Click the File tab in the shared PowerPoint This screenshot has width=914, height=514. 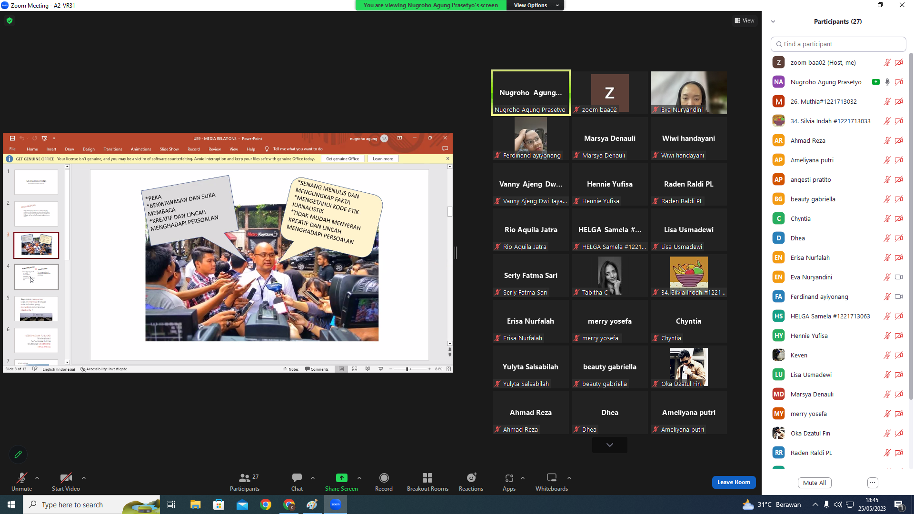click(12, 149)
